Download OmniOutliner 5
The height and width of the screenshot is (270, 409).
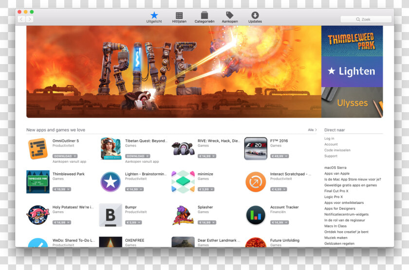tap(63, 156)
